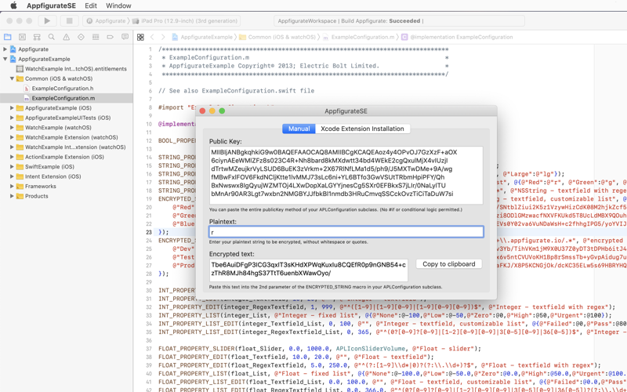Expand the Appfigurate project
Image resolution: width=627 pixels, height=392 pixels.
(5, 49)
